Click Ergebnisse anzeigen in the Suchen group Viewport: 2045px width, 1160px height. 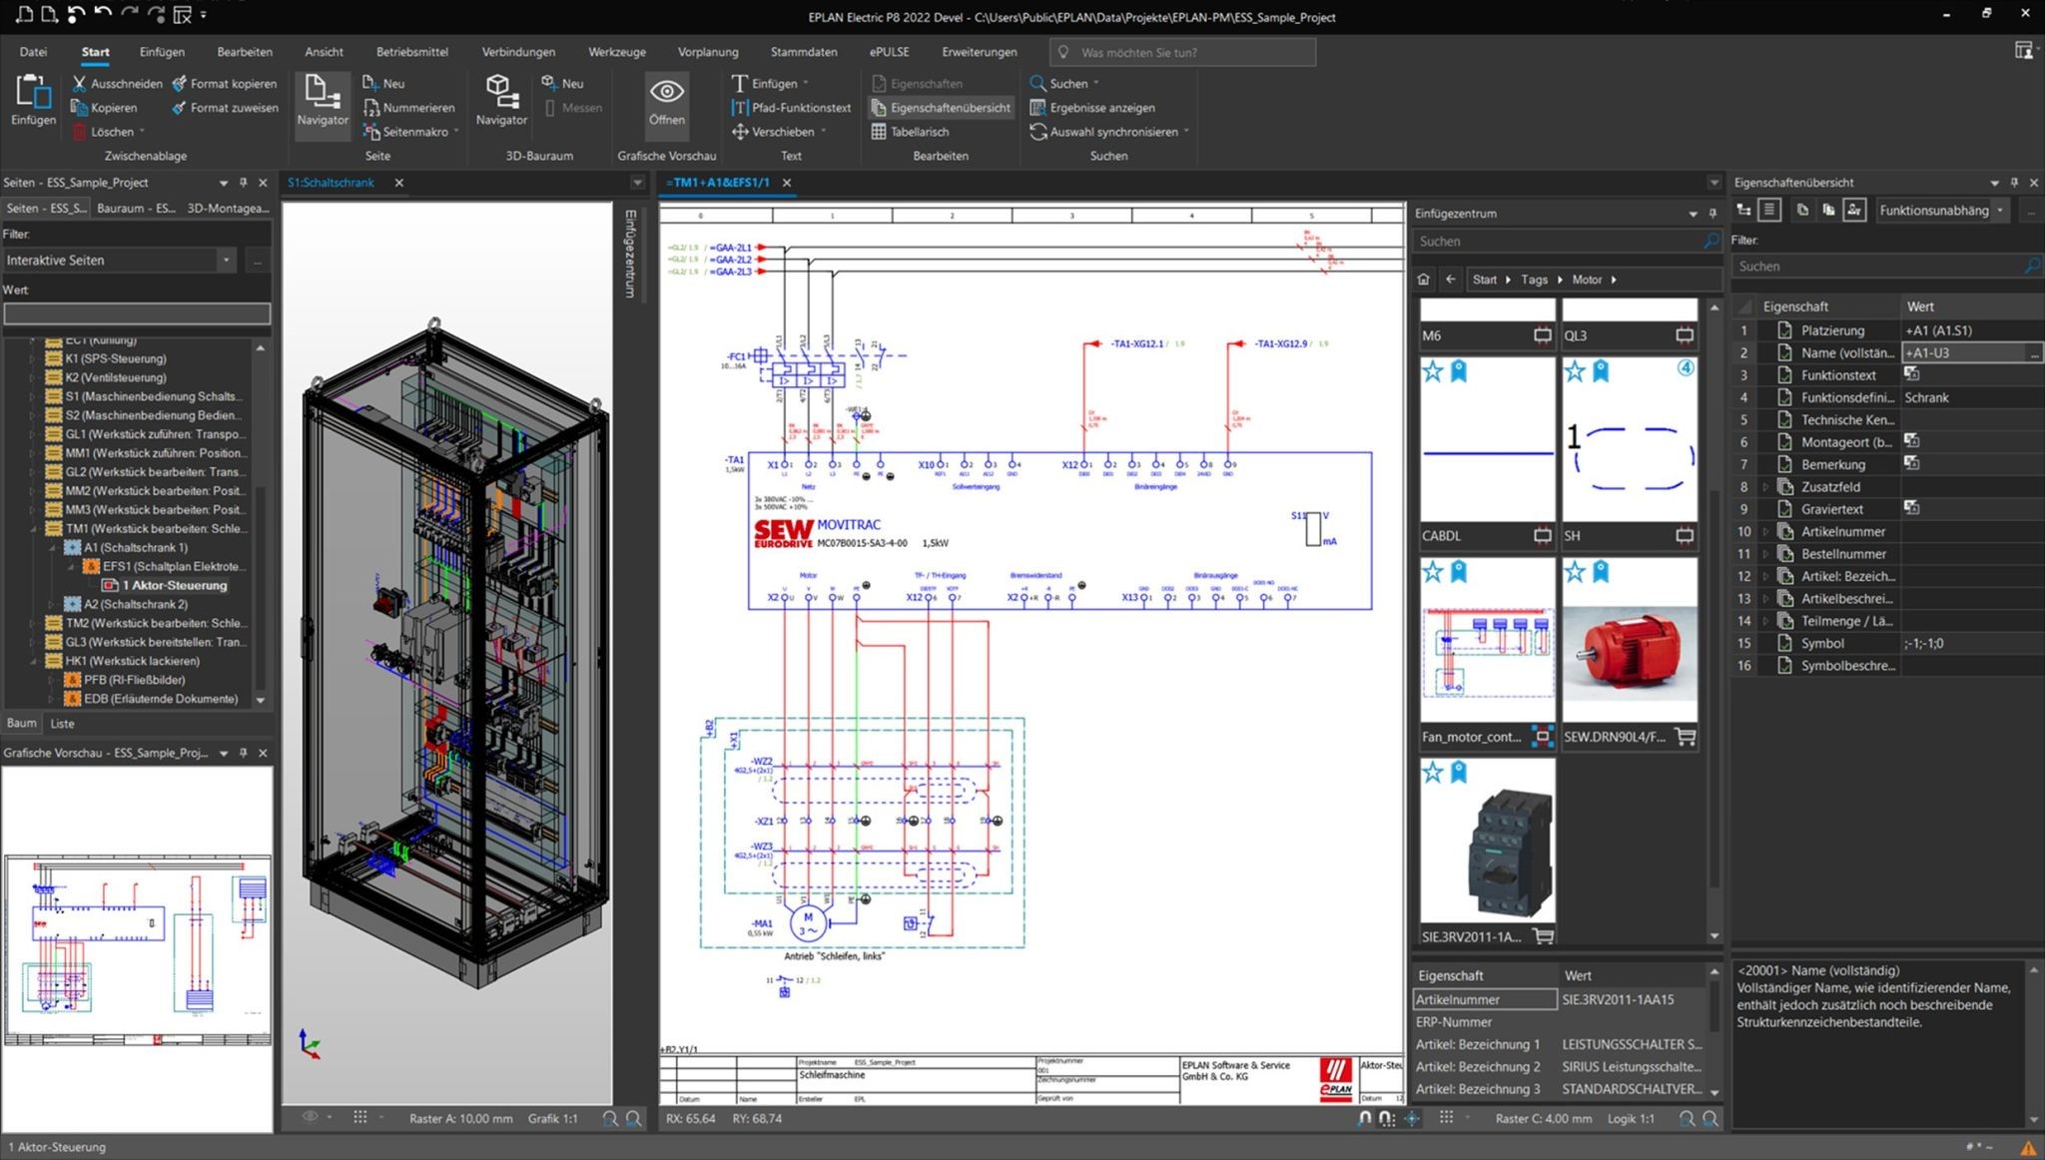1102,107
